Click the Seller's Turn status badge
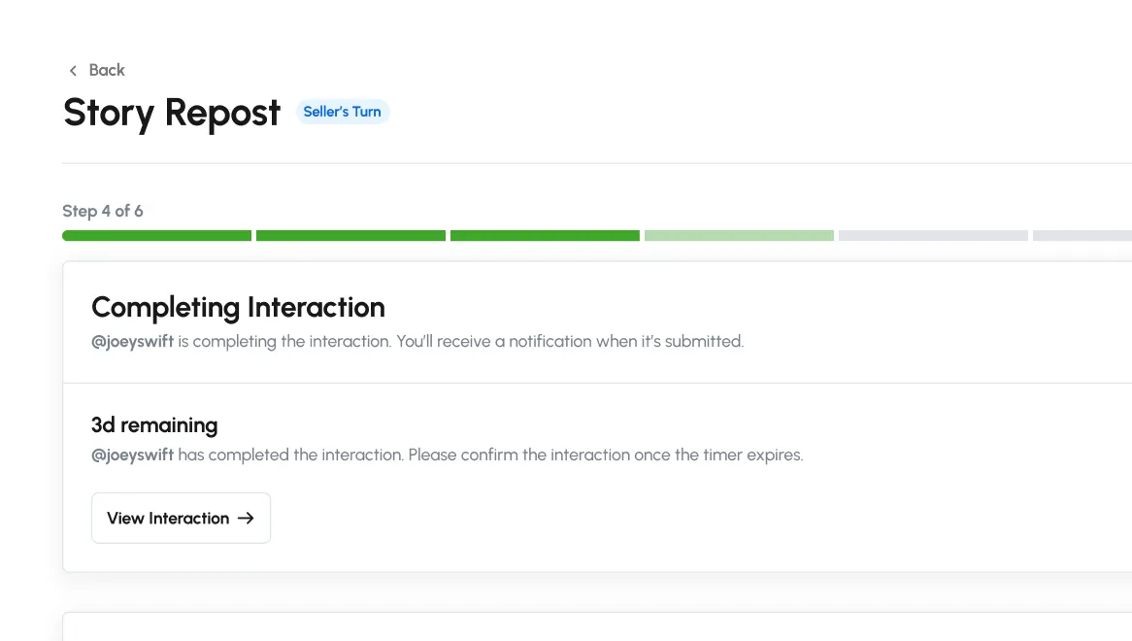This screenshot has width=1132, height=641. [342, 112]
